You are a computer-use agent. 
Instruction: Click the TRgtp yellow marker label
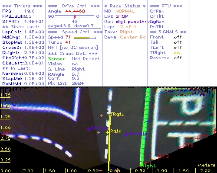pyautogui.click(x=118, y=114)
